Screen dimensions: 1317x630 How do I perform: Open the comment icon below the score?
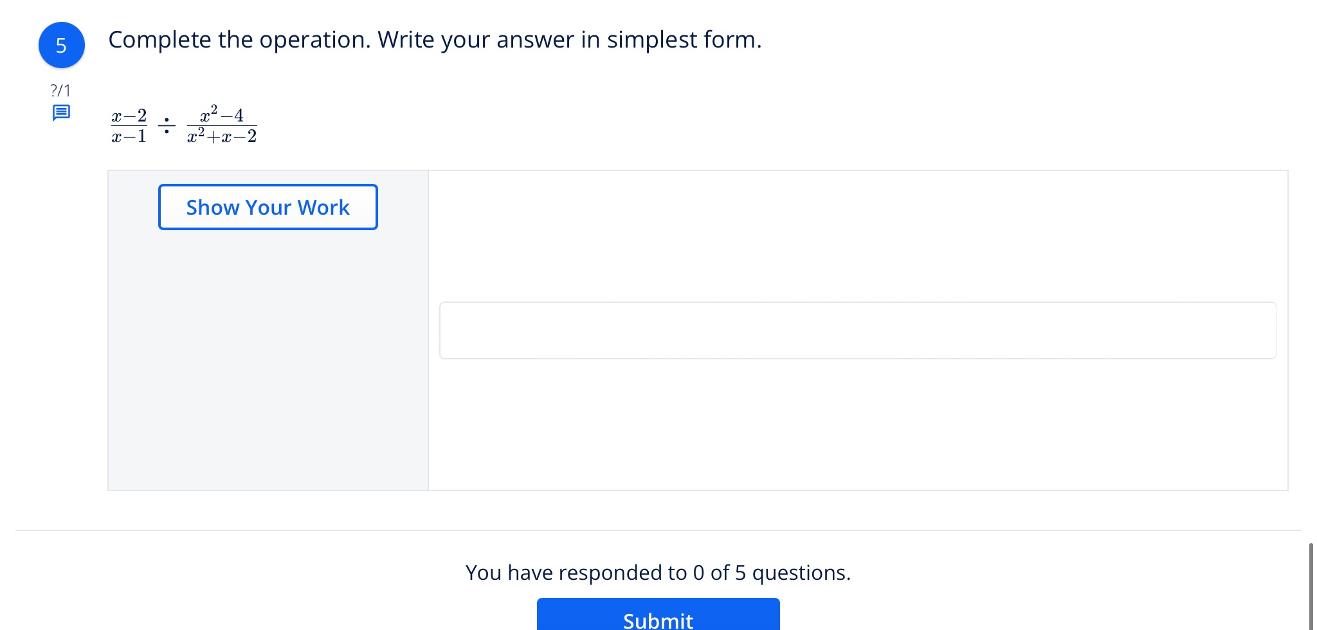61,113
